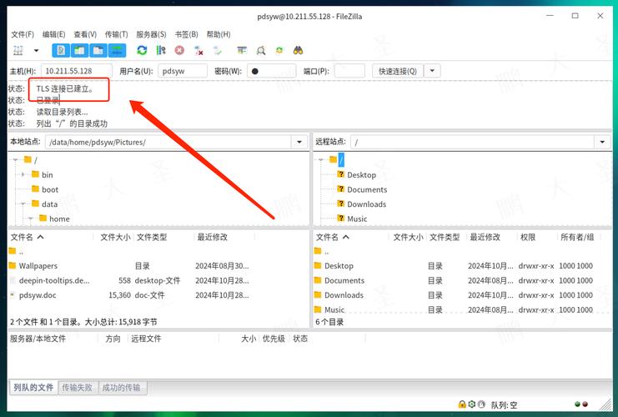Image resolution: width=618 pixels, height=417 pixels.
Task: Click the green activity indicator light
Action: coord(577,404)
